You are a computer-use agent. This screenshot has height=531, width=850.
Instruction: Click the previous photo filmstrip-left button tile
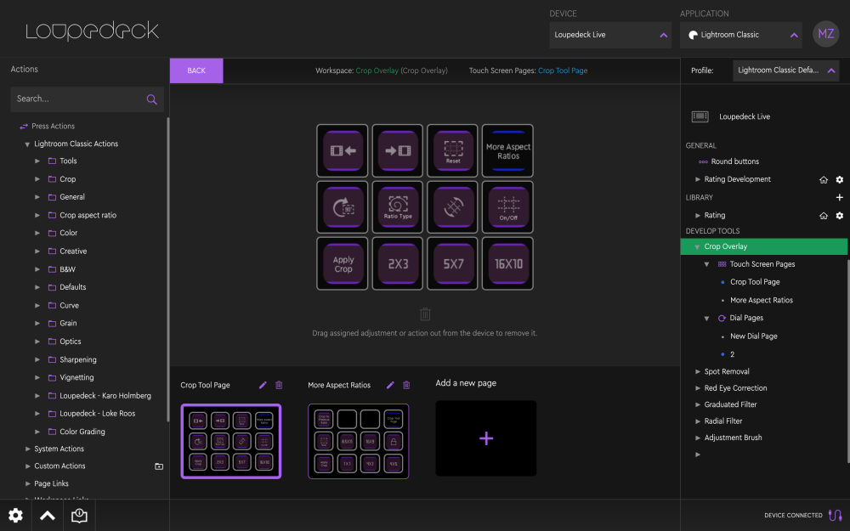click(342, 150)
